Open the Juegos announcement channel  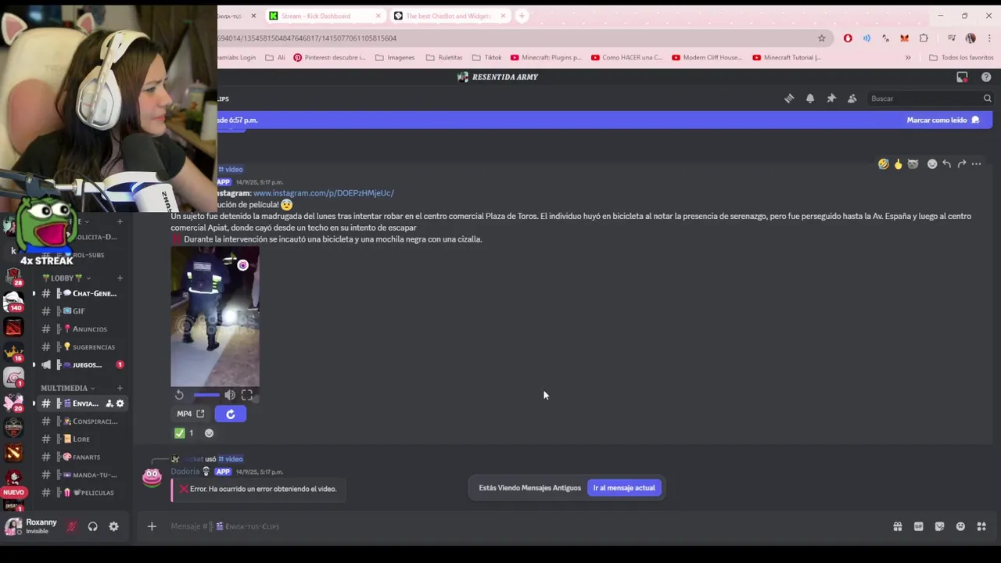point(82,365)
